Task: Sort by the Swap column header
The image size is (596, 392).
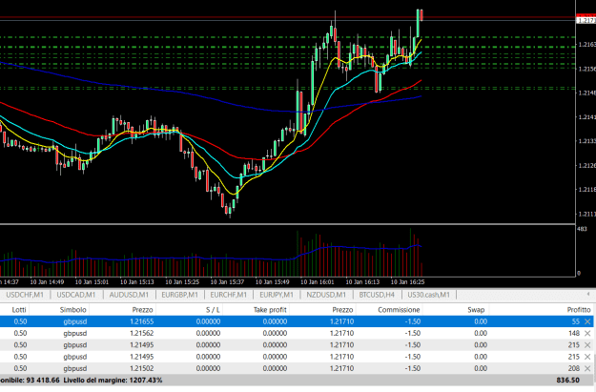Action: point(476,310)
